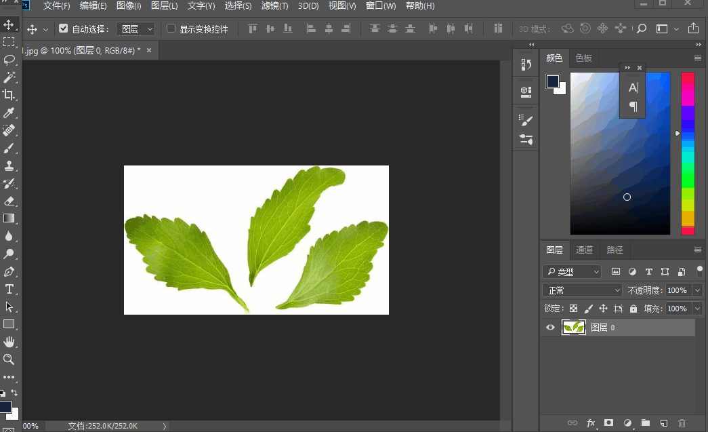Image resolution: width=708 pixels, height=432 pixels.
Task: Select the Crop tool
Action: tap(9, 95)
